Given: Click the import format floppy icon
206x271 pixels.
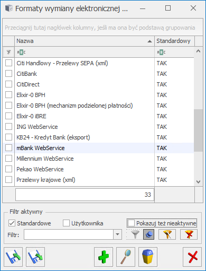Looking at the screenshot, I should click(13, 257).
